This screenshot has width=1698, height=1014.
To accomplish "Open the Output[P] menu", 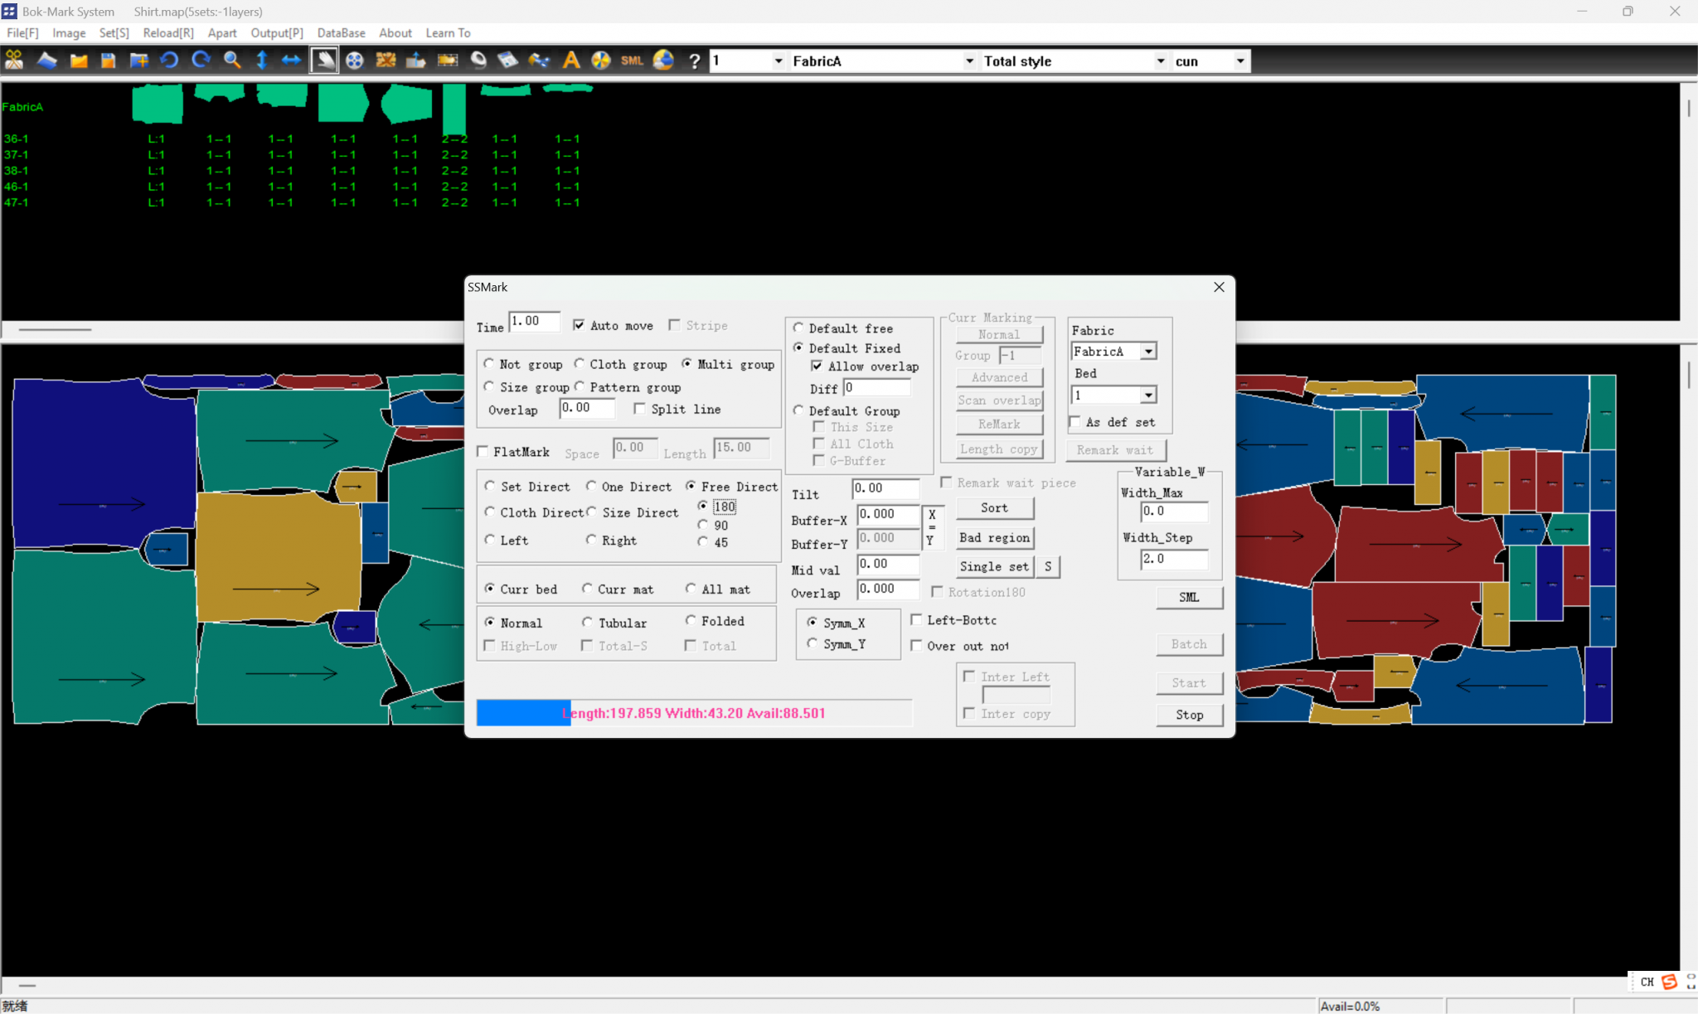I will click(x=277, y=33).
